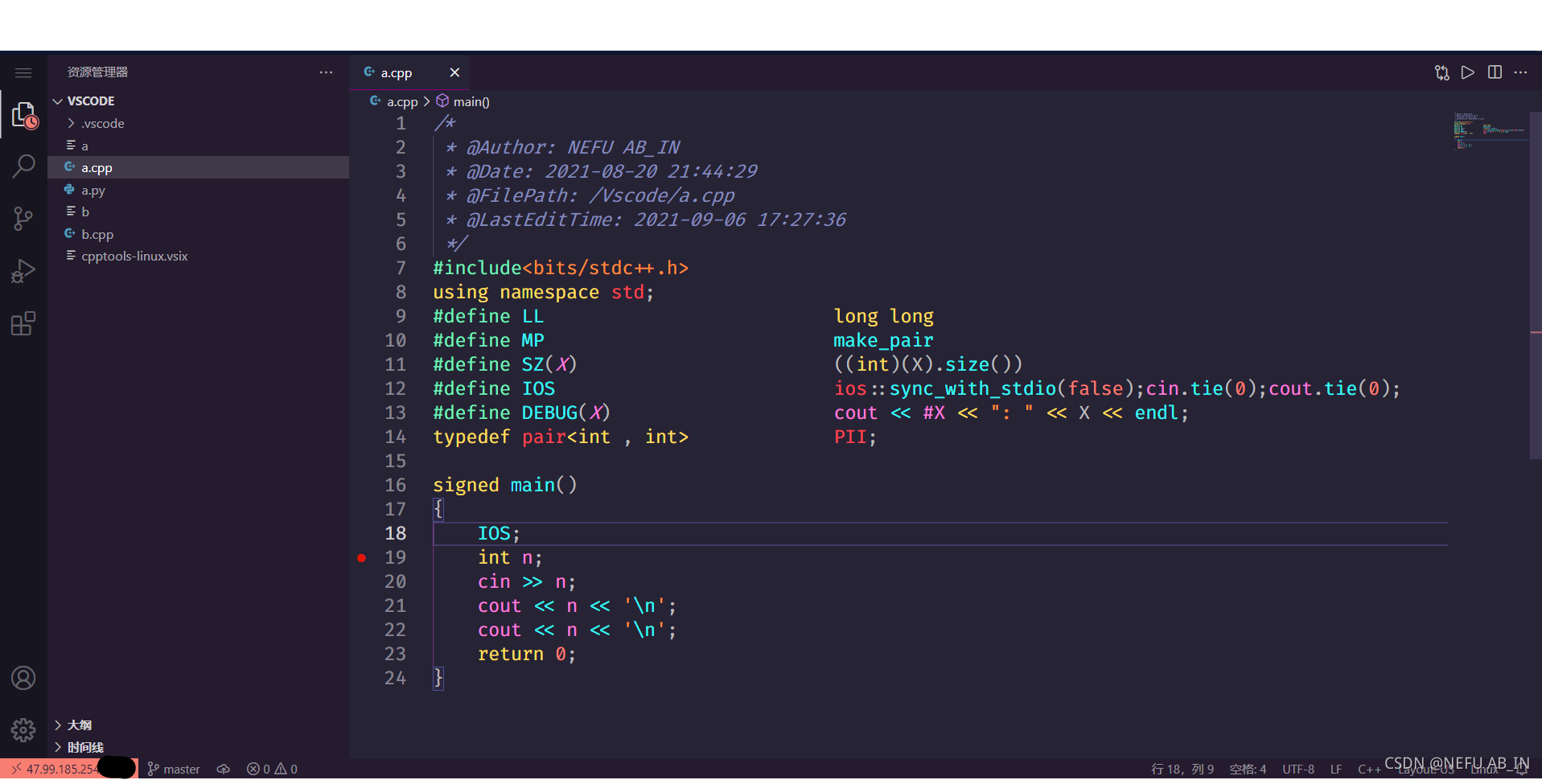Run a.cpp with the play button
Screen dimensions: 1542x780
[x=1467, y=72]
